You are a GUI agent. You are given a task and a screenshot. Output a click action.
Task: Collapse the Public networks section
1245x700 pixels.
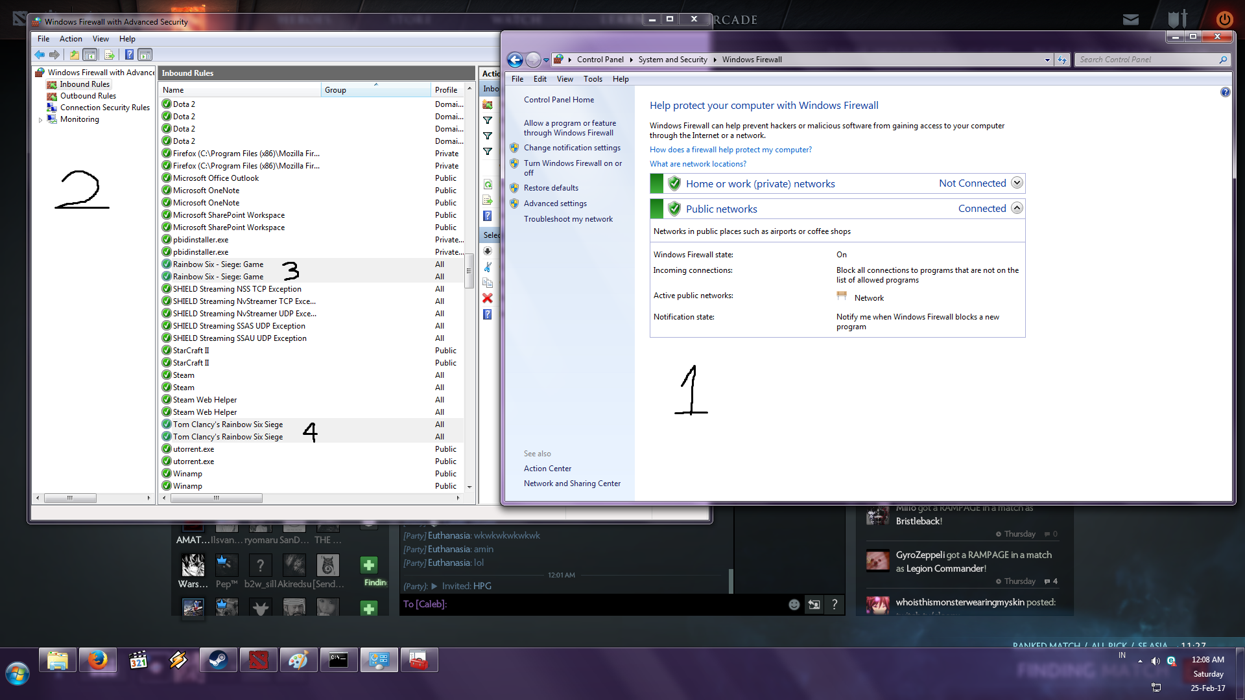1017,209
